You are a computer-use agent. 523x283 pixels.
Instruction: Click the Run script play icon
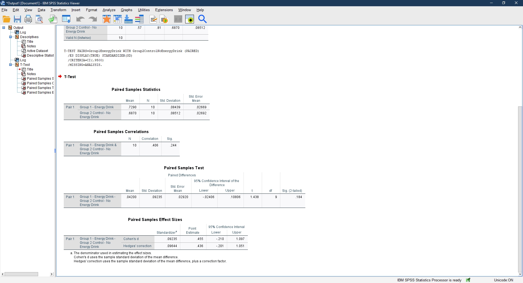click(164, 19)
